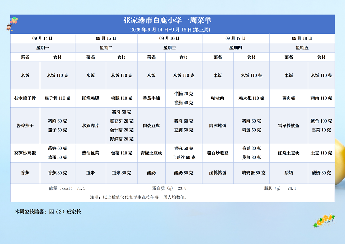Screen dimensions: 345x244
Task: Click the note starting with 注明
Action: pyautogui.click(x=139, y=197)
